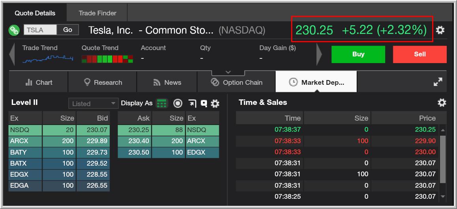This screenshot has height=209, width=457.
Task: Click the left arrow of the trend strip
Action: click(x=12, y=54)
